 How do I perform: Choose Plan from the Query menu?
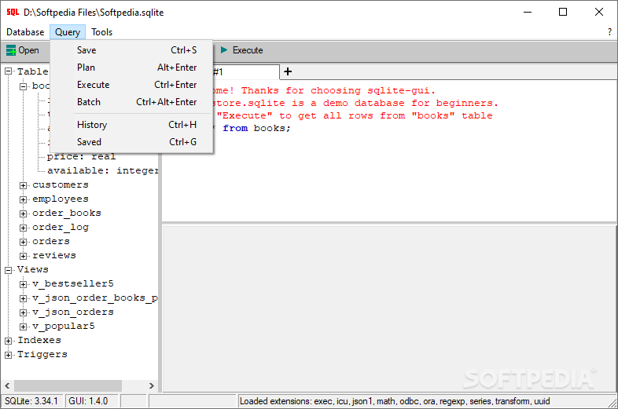point(131,68)
